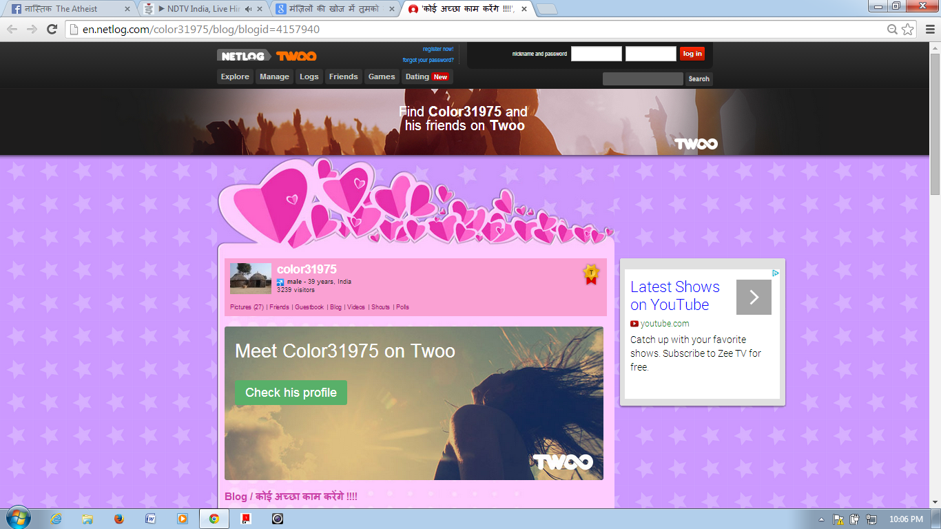The height and width of the screenshot is (529, 941).
Task: Click the 'register now!' link
Action: [438, 49]
